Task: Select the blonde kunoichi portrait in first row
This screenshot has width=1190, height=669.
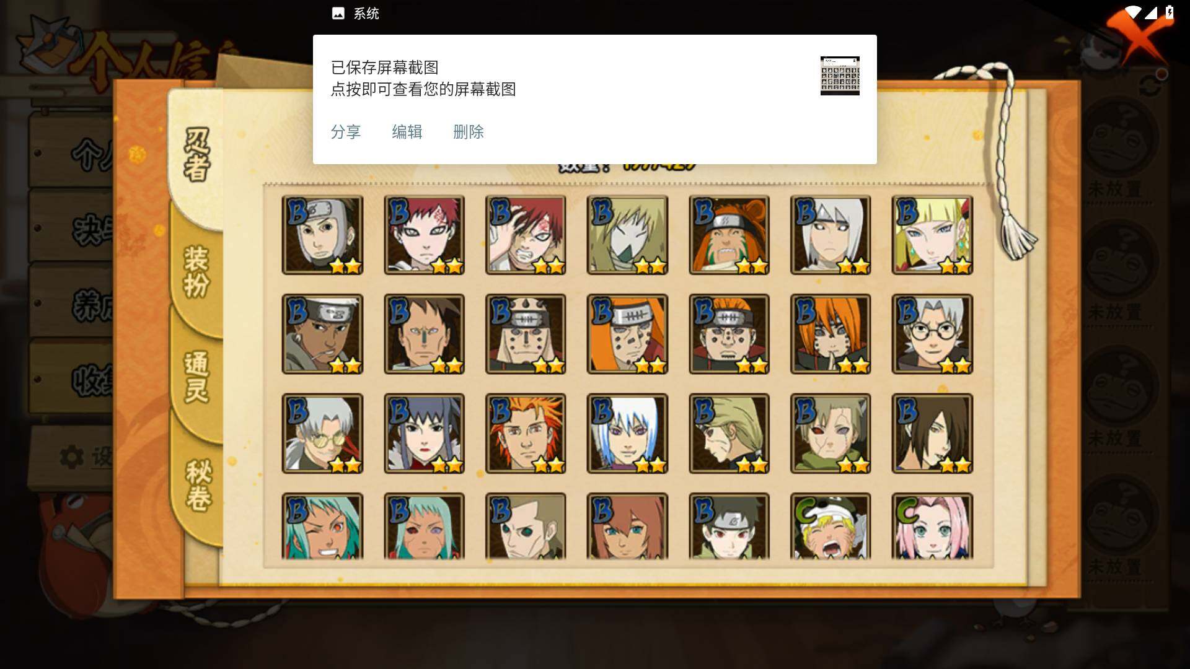Action: 932,235
